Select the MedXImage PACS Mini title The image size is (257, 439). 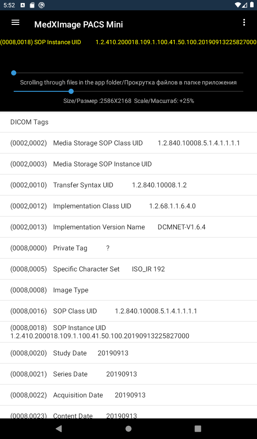78,24
